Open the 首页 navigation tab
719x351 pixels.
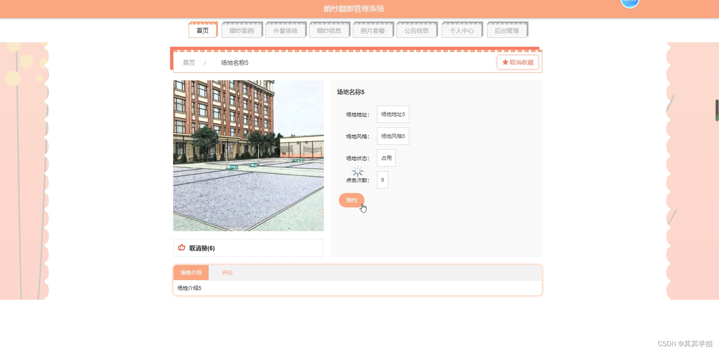point(203,31)
